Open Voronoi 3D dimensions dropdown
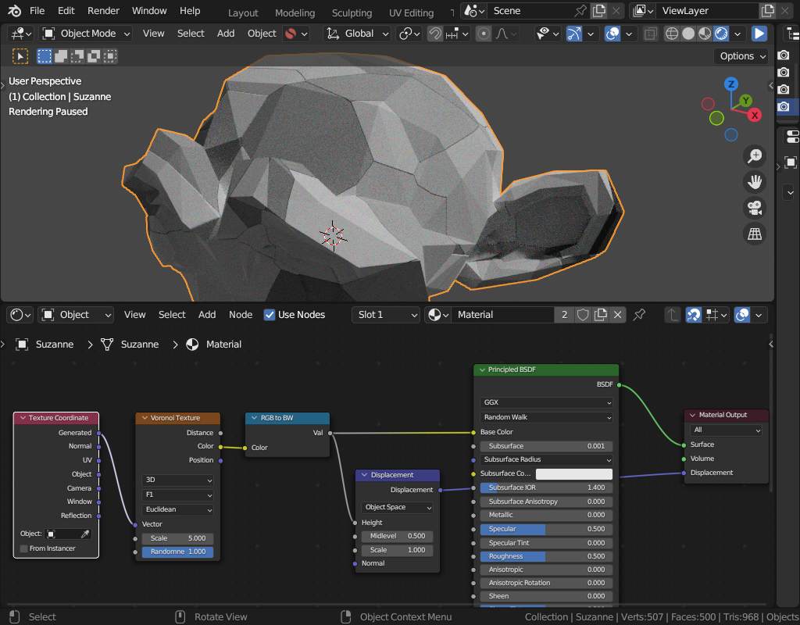Screen dimensions: 800x625 tap(177, 480)
